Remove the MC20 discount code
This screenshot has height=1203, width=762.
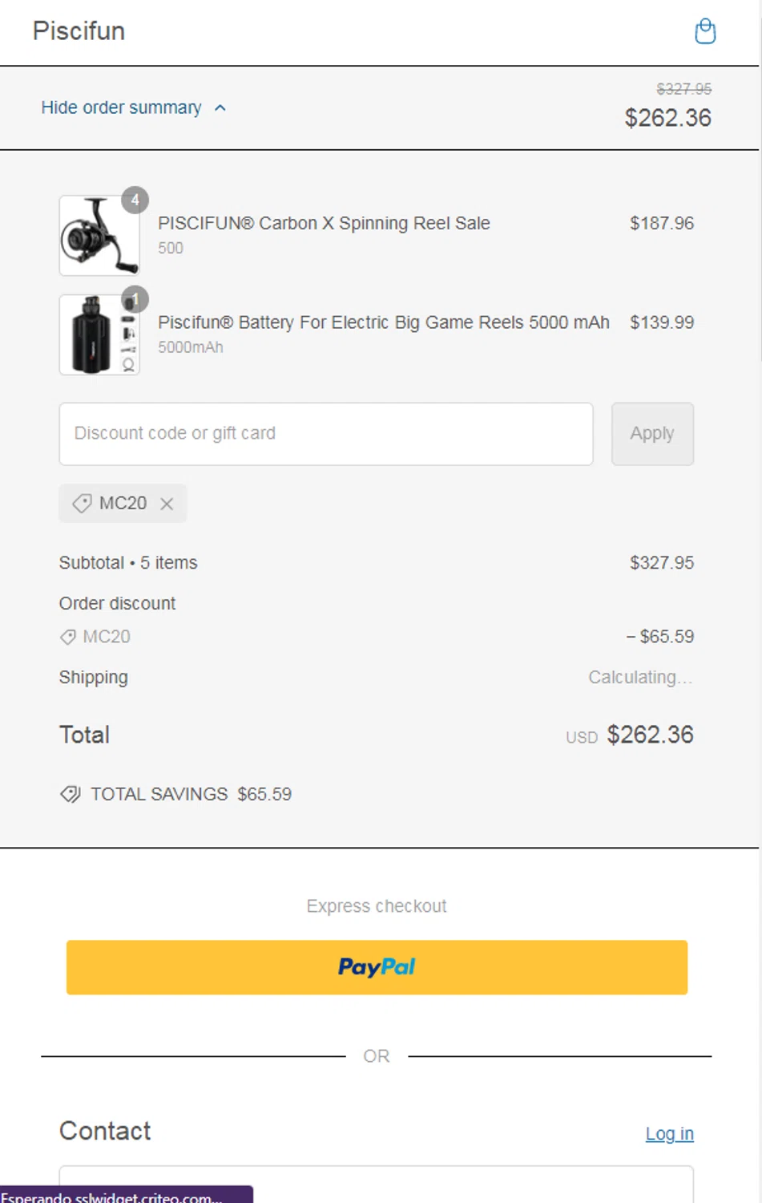(x=167, y=504)
